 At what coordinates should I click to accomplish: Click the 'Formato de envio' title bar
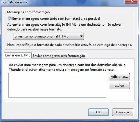pos(62,2)
